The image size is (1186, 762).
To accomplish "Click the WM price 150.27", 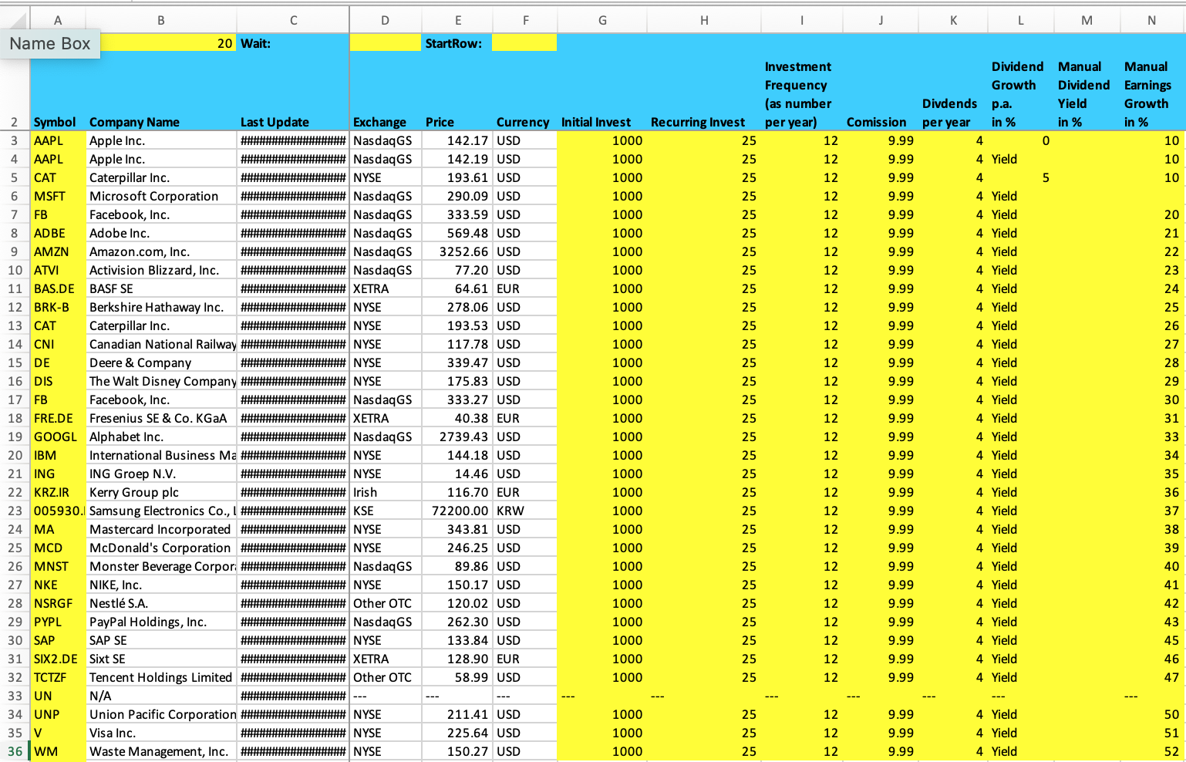I will pos(457,751).
